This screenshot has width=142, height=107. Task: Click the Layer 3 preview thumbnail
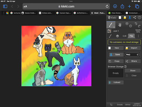(109, 31)
